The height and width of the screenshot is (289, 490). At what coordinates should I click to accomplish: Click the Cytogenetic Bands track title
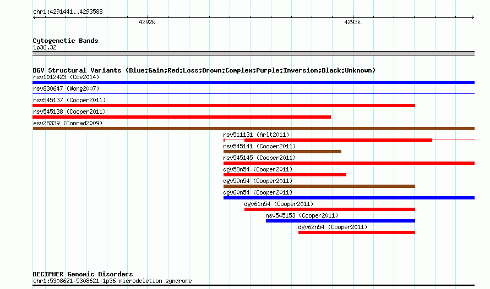click(x=66, y=41)
